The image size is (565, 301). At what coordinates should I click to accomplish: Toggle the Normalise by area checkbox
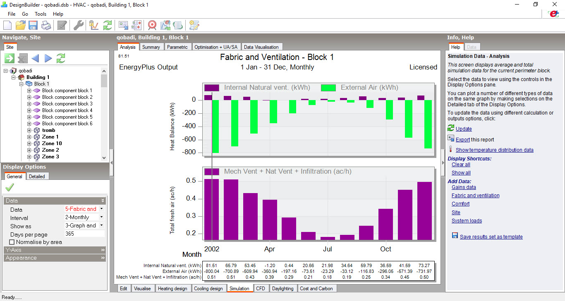click(12, 242)
